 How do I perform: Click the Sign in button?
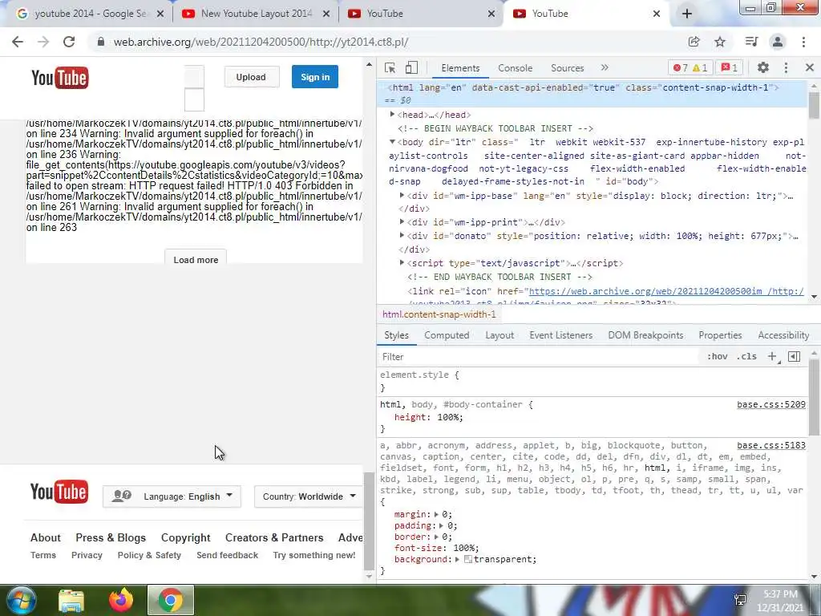pyautogui.click(x=315, y=77)
